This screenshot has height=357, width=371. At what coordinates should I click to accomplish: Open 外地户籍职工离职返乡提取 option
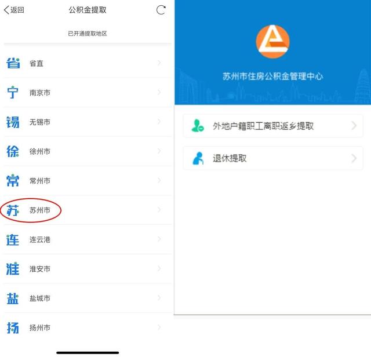click(x=273, y=126)
